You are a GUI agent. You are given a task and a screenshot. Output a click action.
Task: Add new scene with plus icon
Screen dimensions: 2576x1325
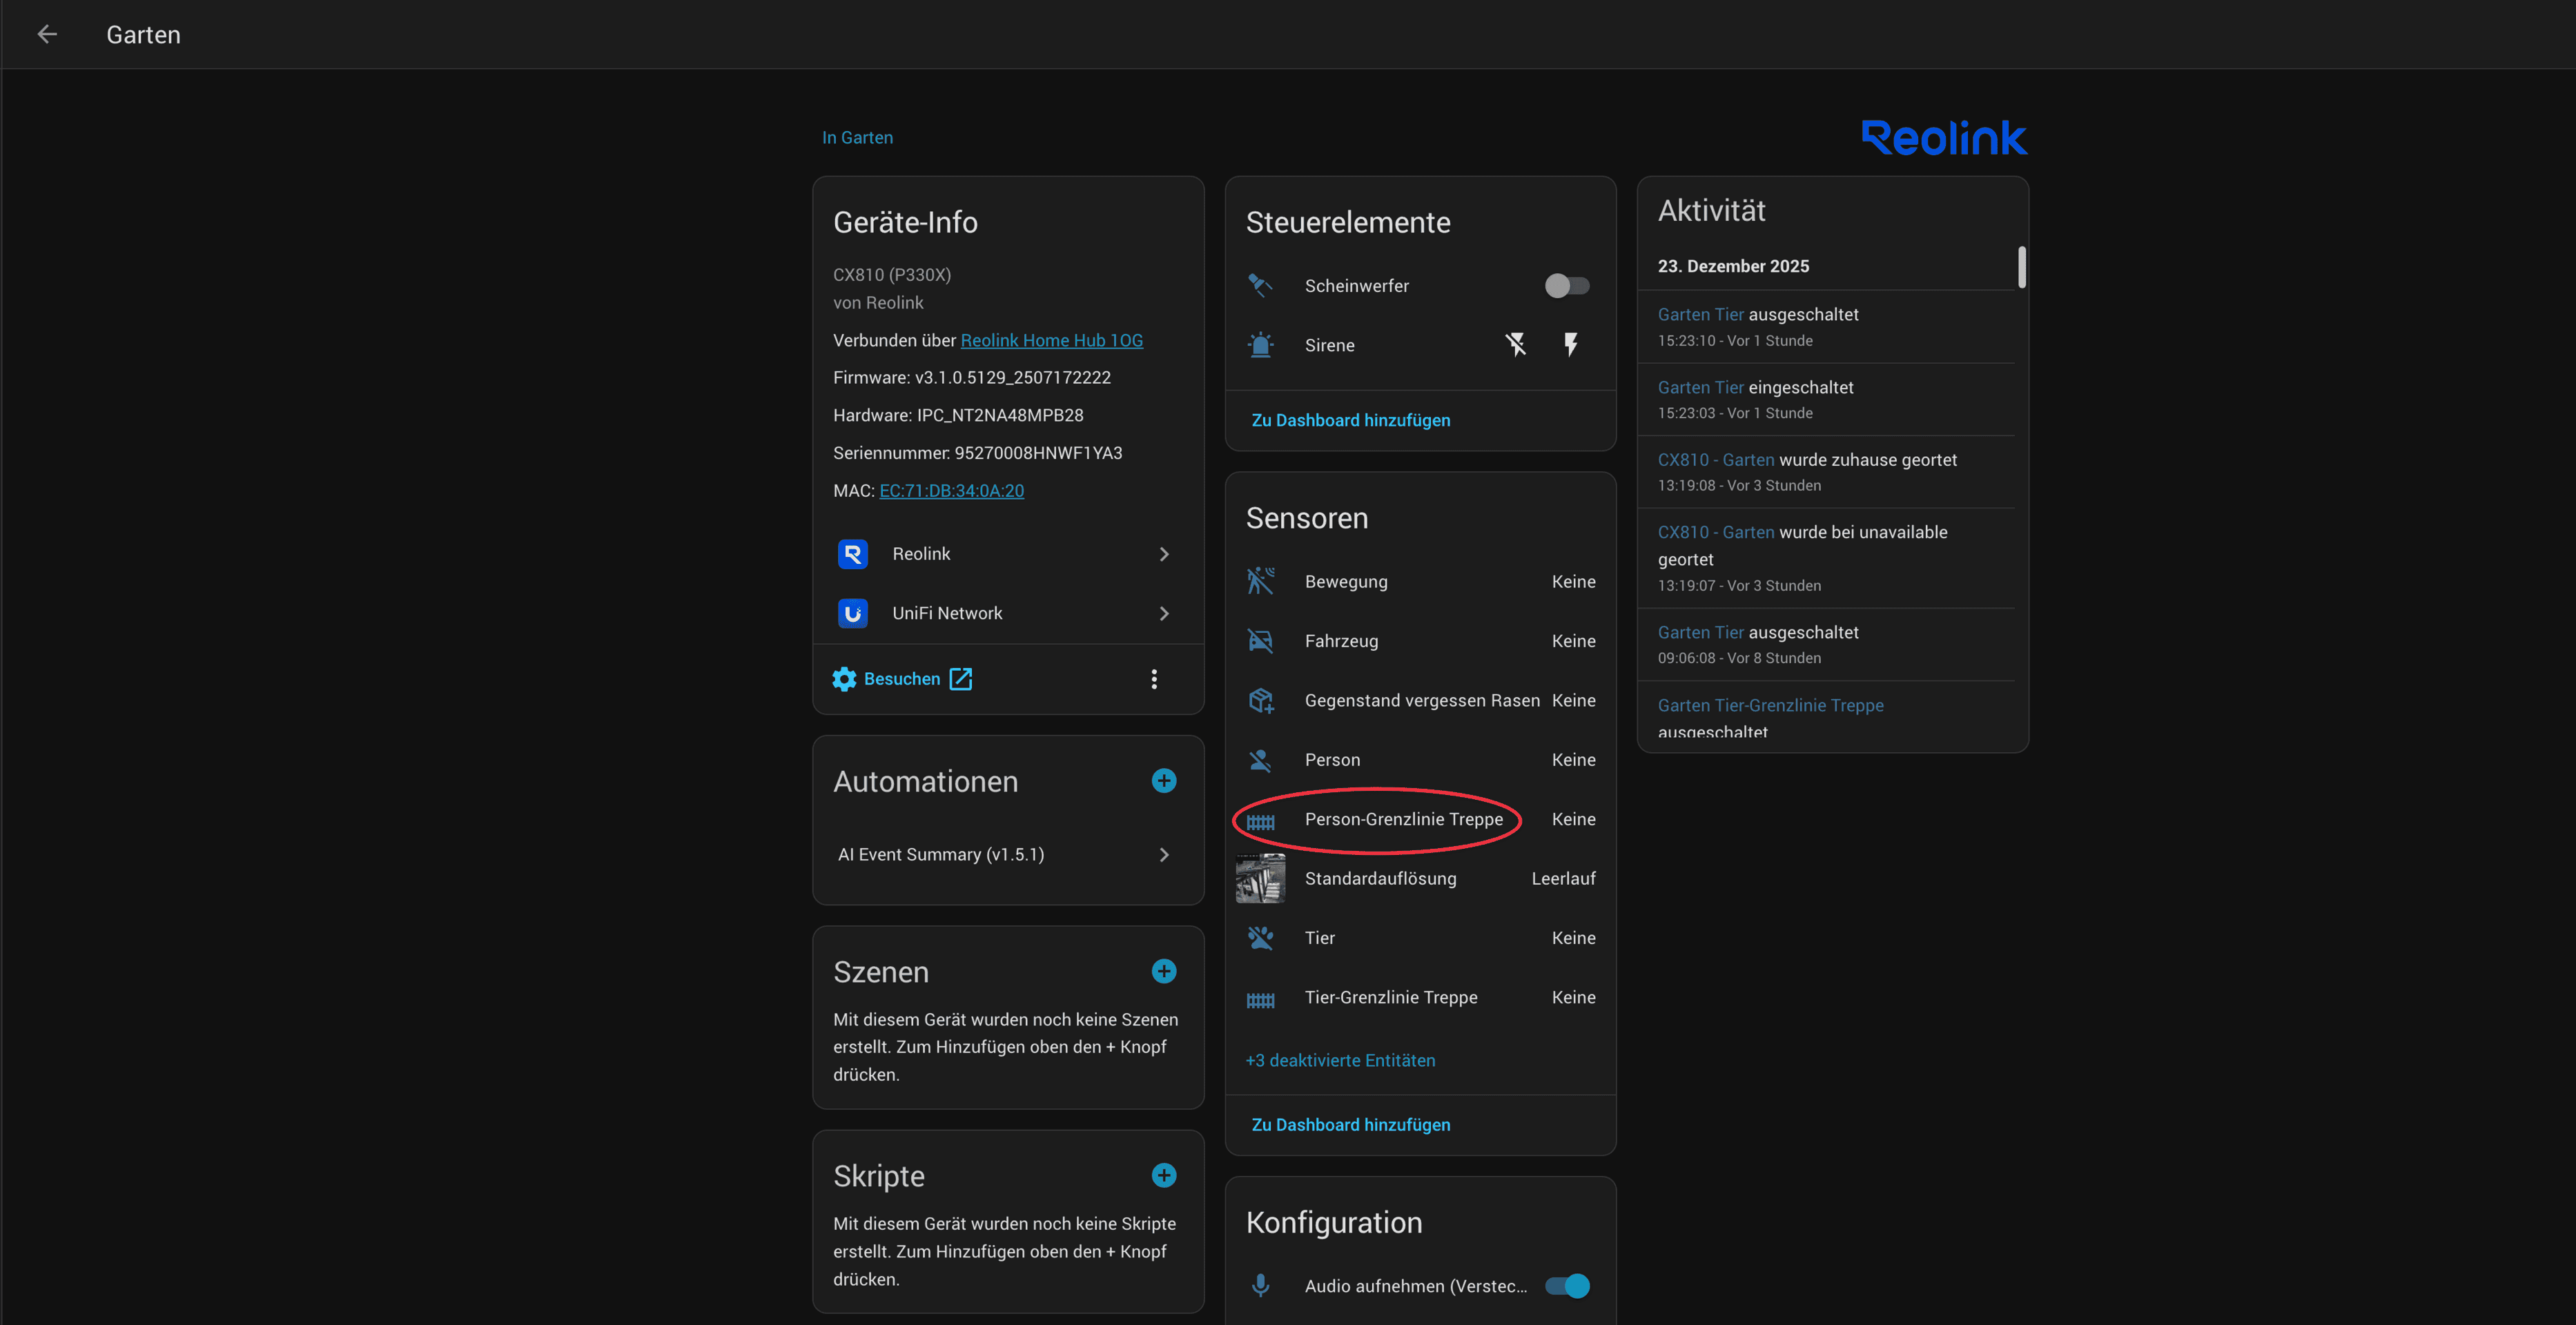1163,971
